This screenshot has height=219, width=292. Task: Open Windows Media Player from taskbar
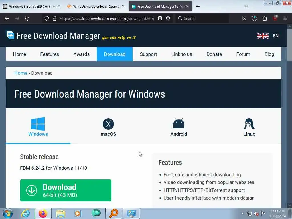(x=78, y=214)
